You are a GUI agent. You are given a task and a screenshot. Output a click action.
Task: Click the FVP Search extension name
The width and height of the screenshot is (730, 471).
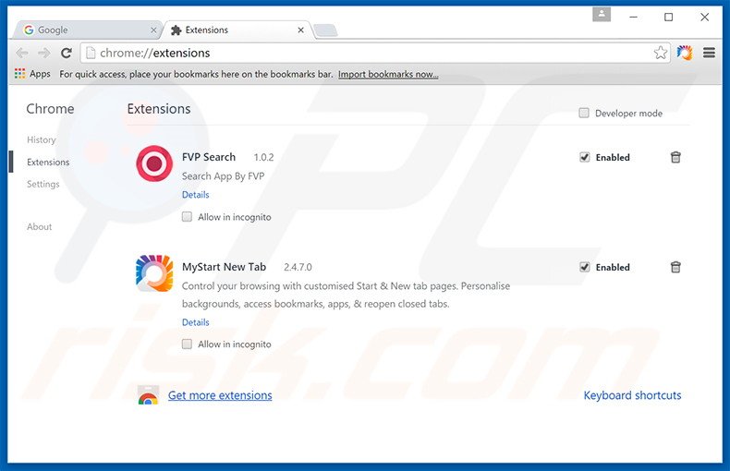[209, 157]
